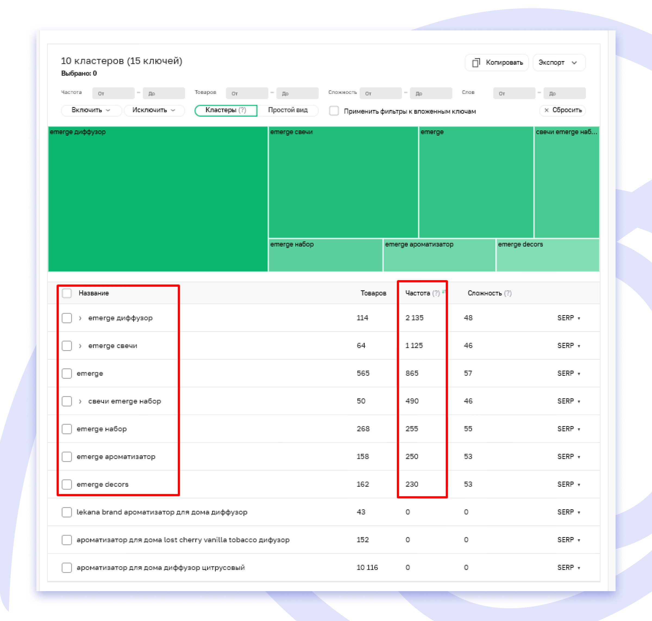Click the copy icon on Копировать button
652x621 pixels.
[476, 62]
